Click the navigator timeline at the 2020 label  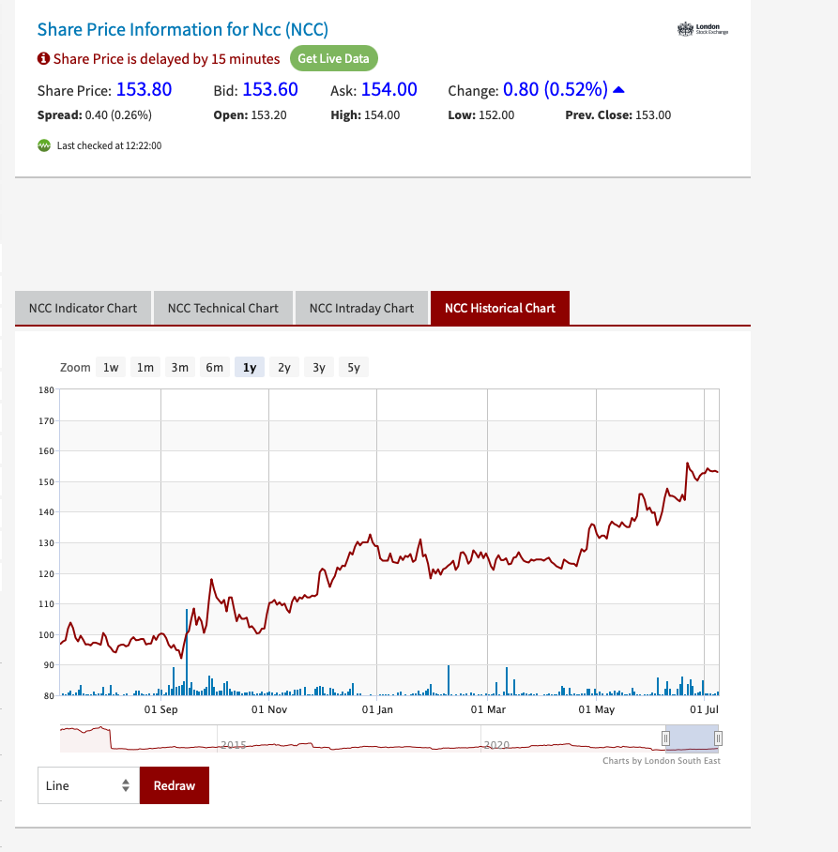(x=496, y=745)
